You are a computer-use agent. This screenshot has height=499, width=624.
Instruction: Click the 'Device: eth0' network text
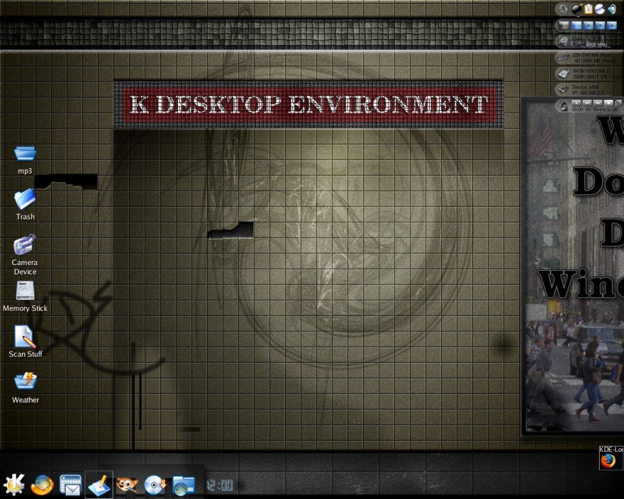pos(586,87)
